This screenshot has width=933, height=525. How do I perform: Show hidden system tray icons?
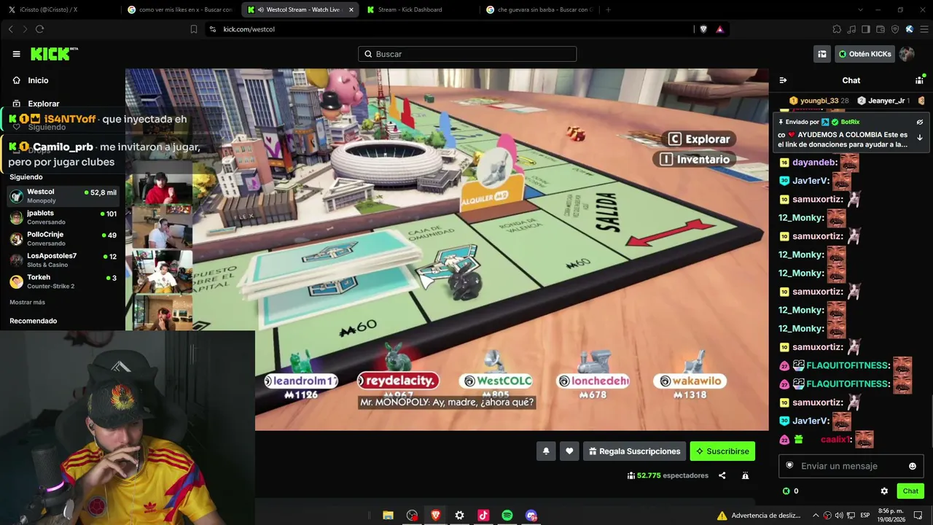point(816,516)
